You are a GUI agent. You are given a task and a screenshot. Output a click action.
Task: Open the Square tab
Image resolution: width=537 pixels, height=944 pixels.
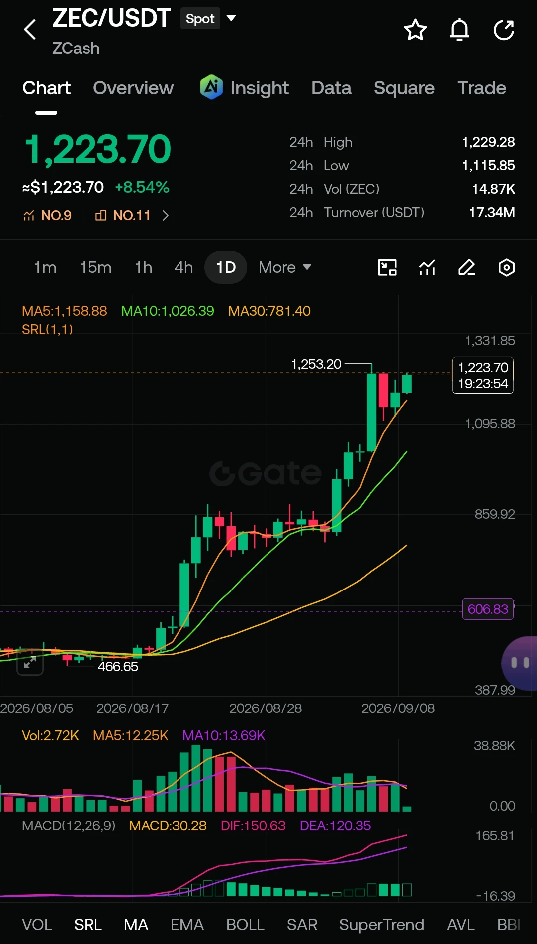404,88
